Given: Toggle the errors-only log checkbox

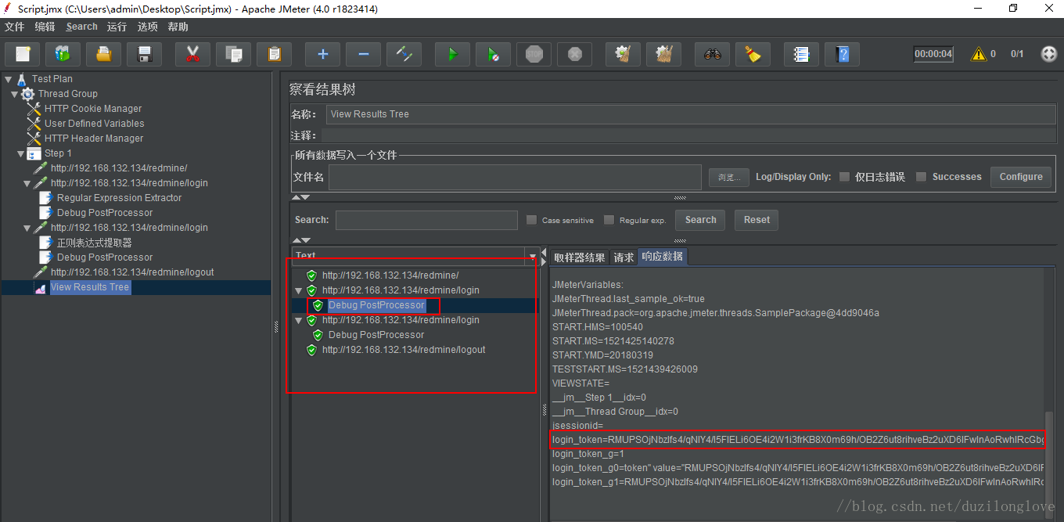Looking at the screenshot, I should [844, 177].
